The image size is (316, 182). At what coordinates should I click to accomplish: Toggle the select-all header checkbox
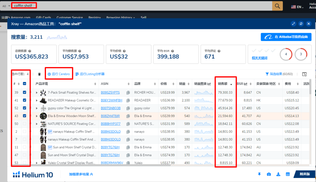[25, 84]
